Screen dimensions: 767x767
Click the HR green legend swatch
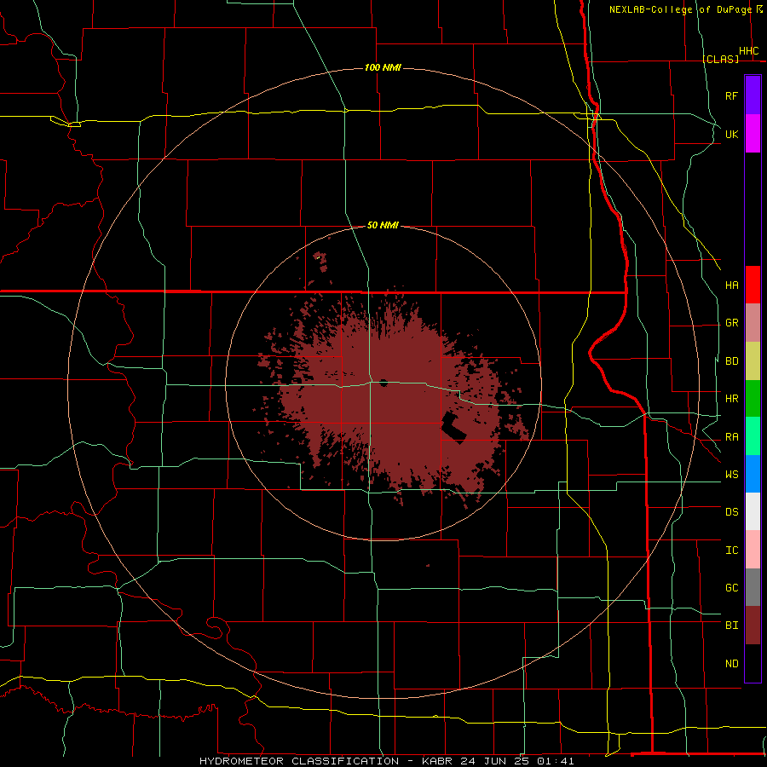pos(753,398)
